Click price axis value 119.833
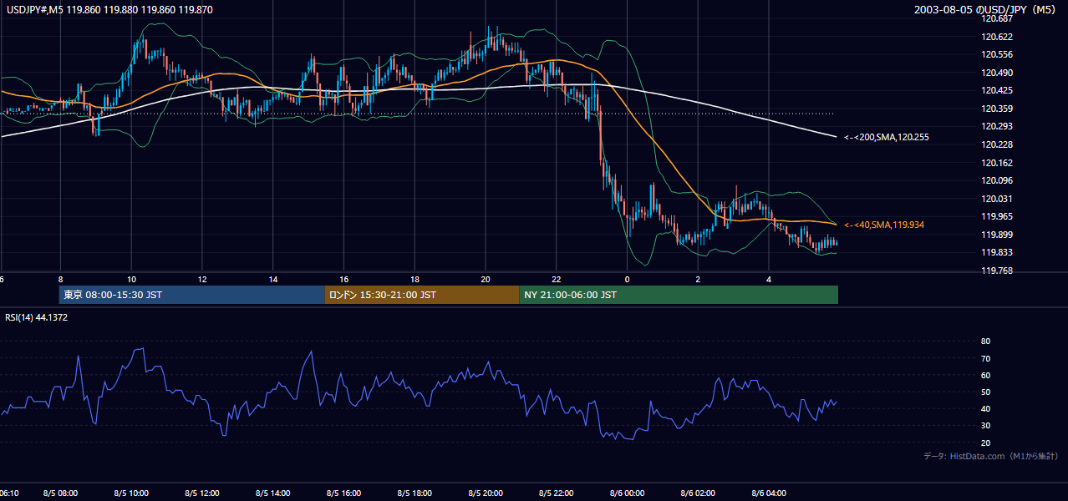Image resolution: width=1068 pixels, height=501 pixels. (x=999, y=252)
